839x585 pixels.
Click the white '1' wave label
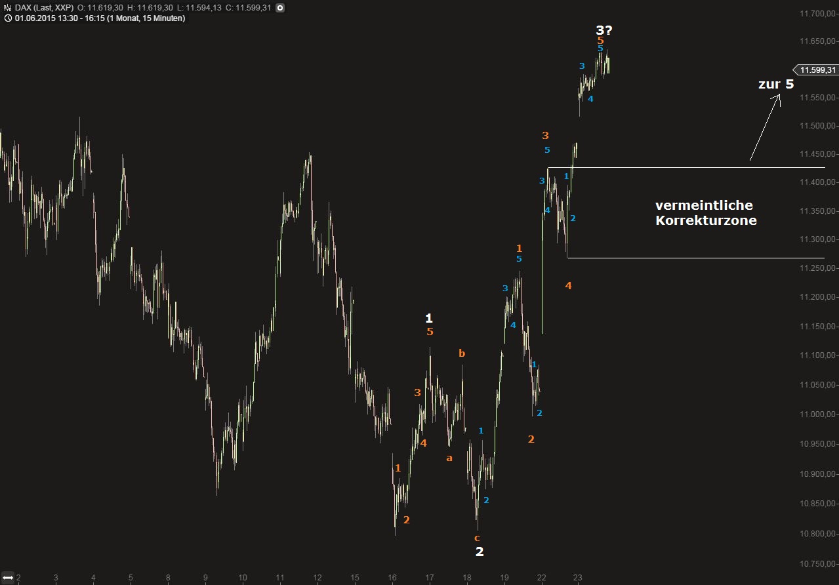tap(429, 318)
